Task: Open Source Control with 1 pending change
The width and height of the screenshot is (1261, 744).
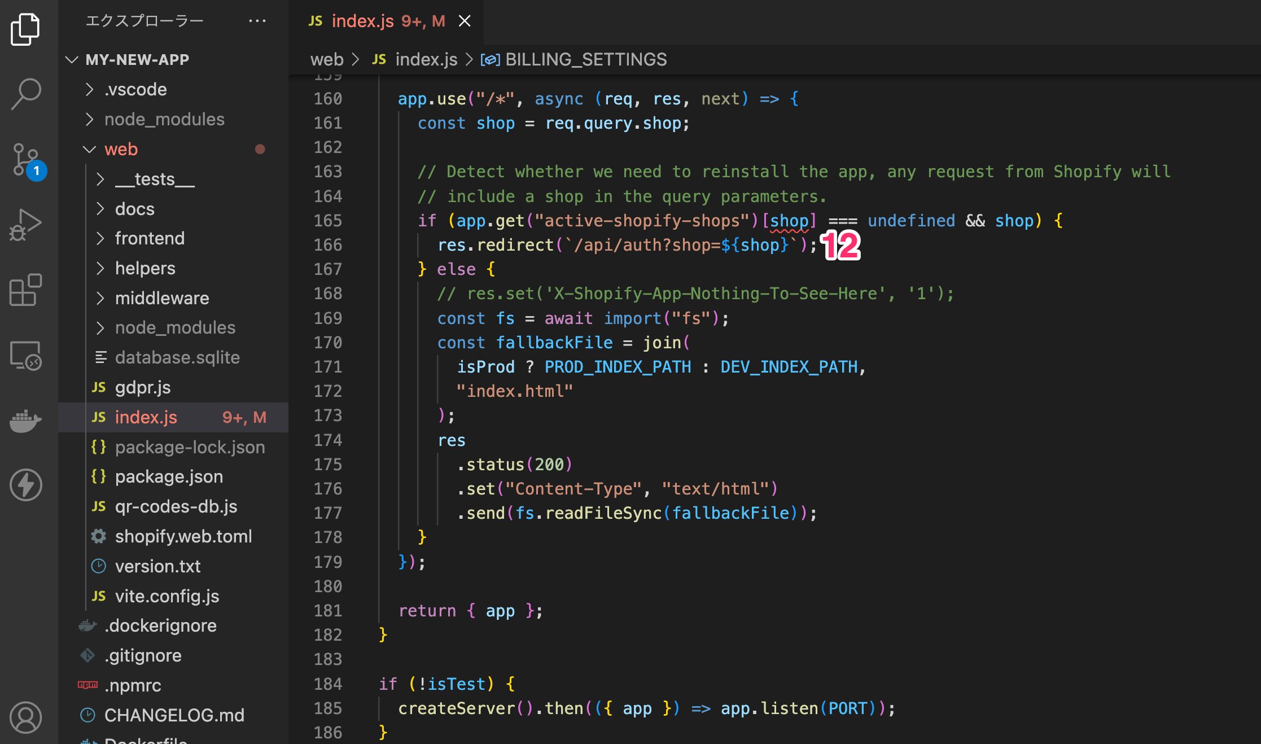Action: click(25, 160)
